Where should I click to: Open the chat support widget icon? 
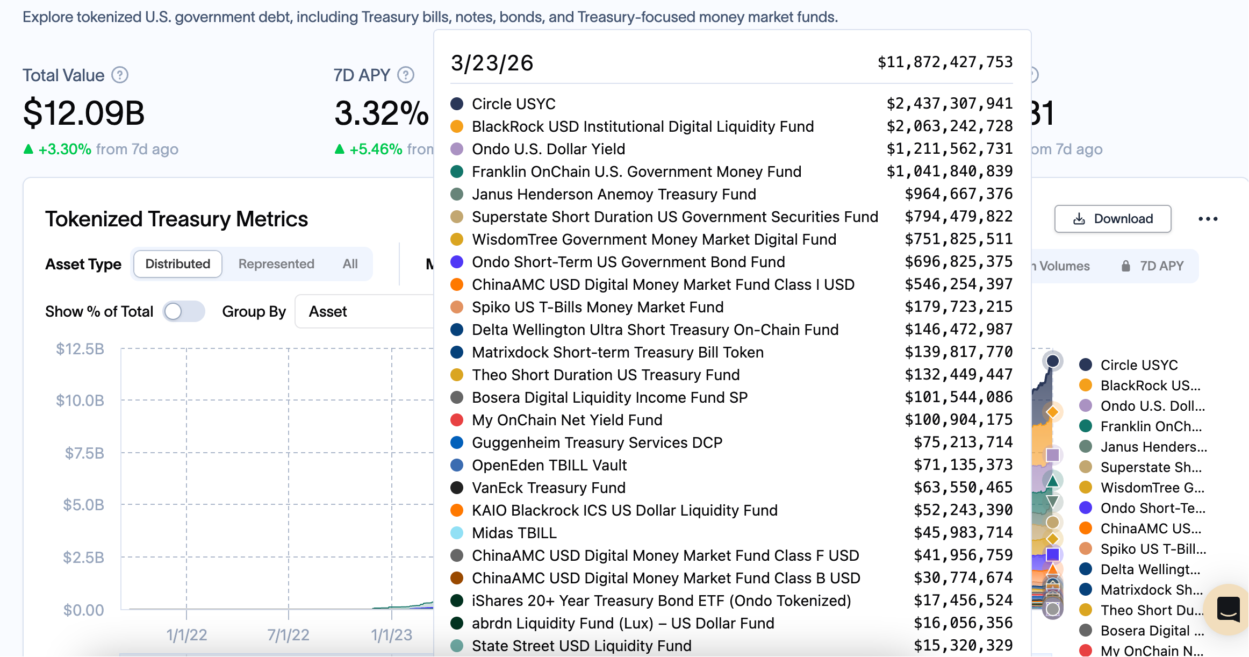1228,609
